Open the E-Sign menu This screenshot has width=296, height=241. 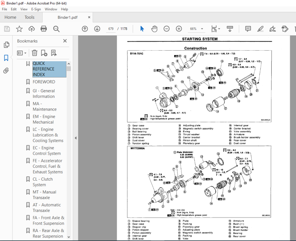tap(36, 9)
